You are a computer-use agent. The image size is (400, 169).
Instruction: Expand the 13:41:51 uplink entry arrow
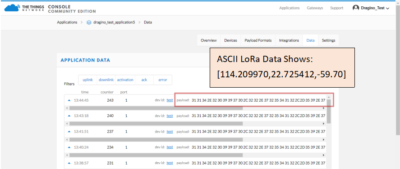click(x=69, y=131)
